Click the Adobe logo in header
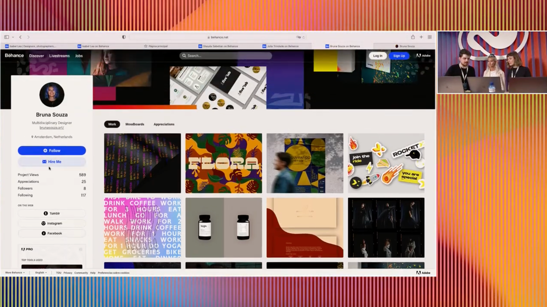 click(x=423, y=56)
